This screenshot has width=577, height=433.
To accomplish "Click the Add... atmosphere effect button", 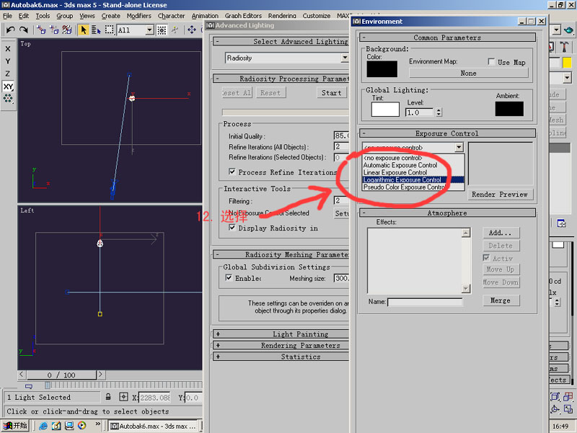I will pos(501,233).
